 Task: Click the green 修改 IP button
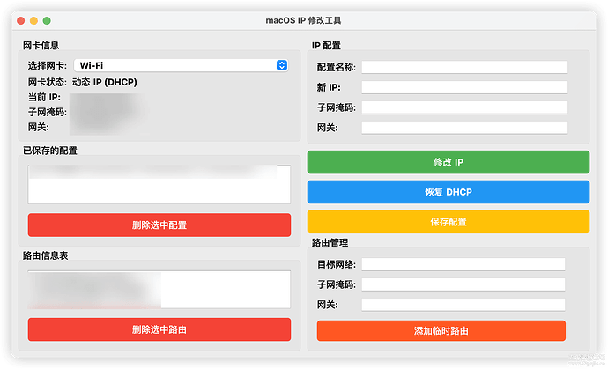[x=449, y=162]
